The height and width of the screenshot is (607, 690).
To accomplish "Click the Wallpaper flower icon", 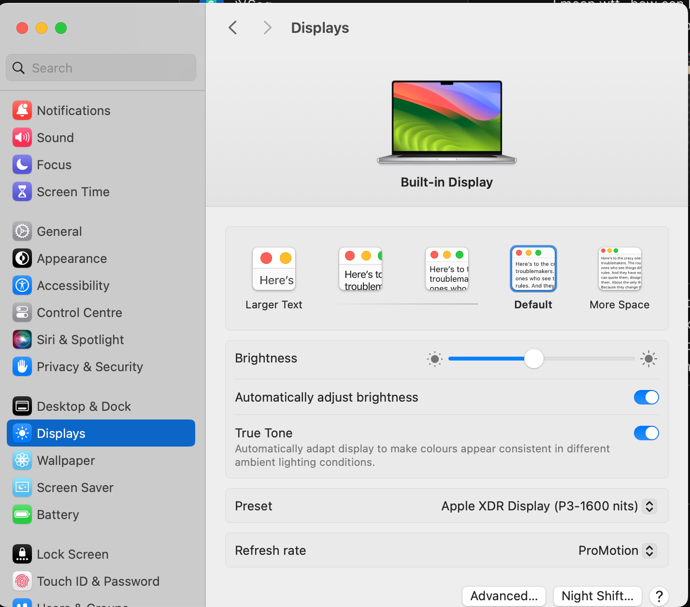I will (x=22, y=461).
